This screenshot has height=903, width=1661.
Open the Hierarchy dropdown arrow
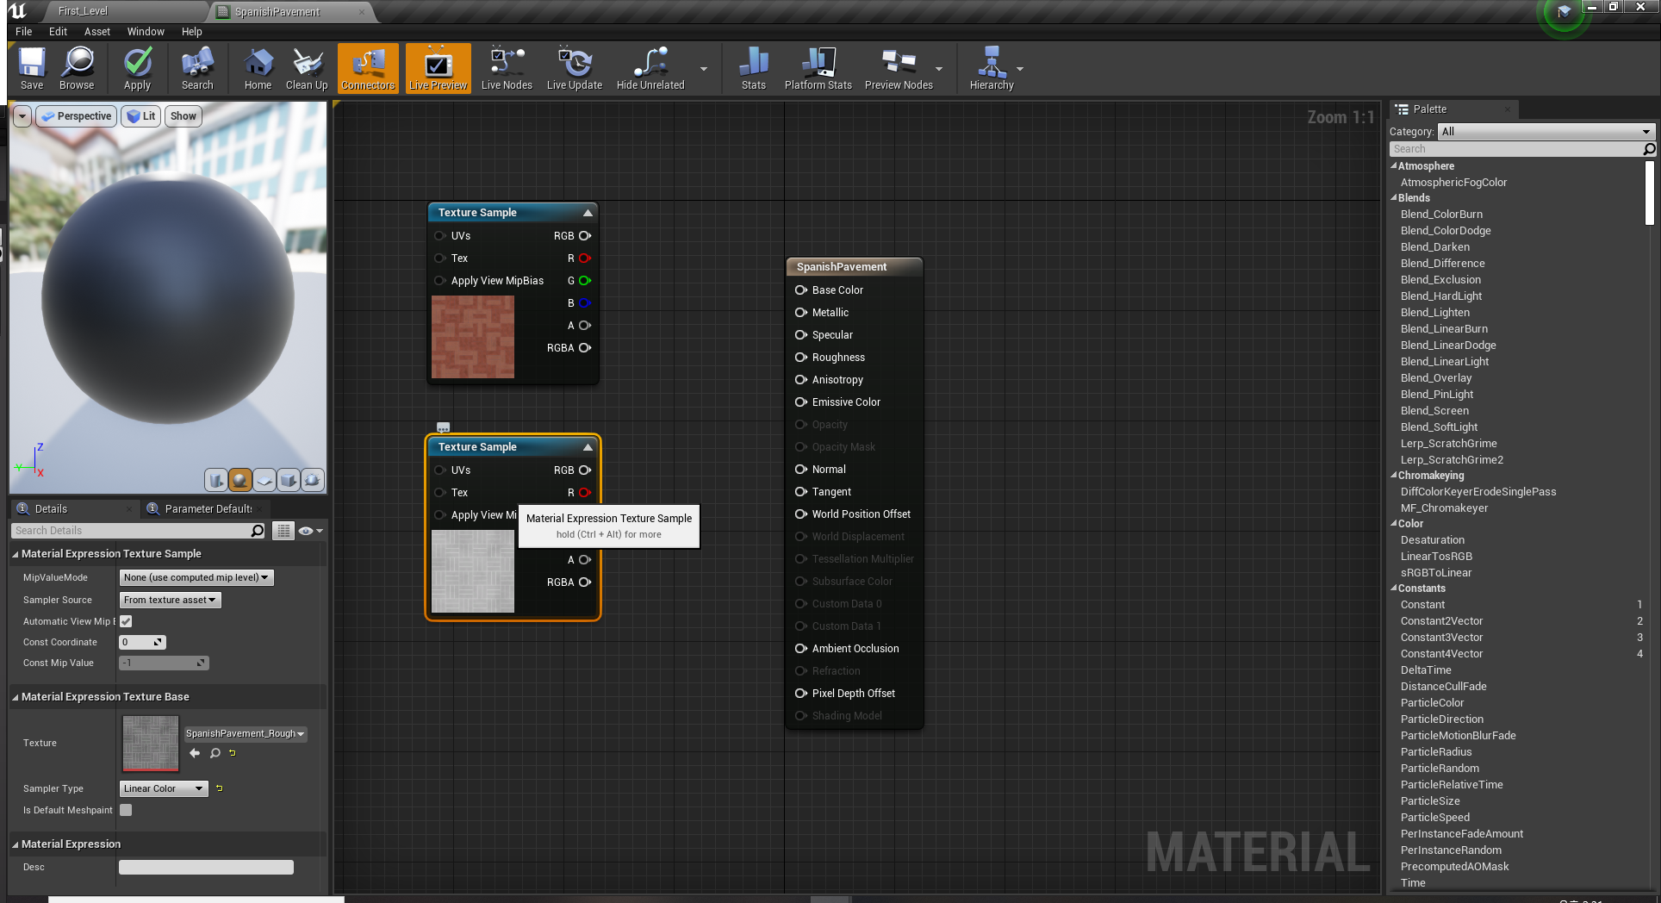point(1020,69)
